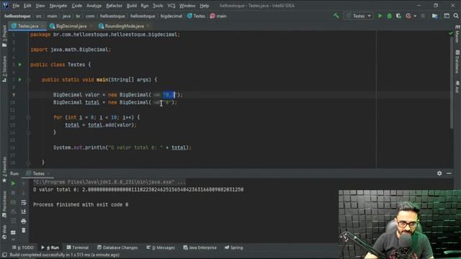This screenshot has width=461, height=259.
Task: Open the Messages tool window button
Action: [161, 247]
